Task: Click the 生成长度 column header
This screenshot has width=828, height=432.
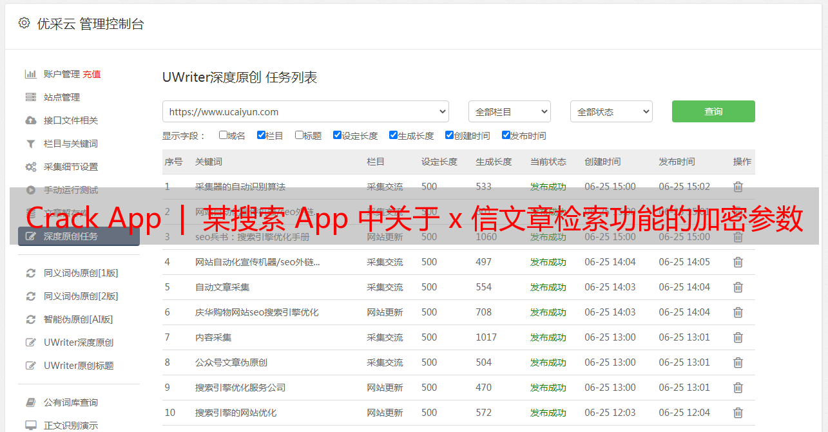Action: [494, 162]
